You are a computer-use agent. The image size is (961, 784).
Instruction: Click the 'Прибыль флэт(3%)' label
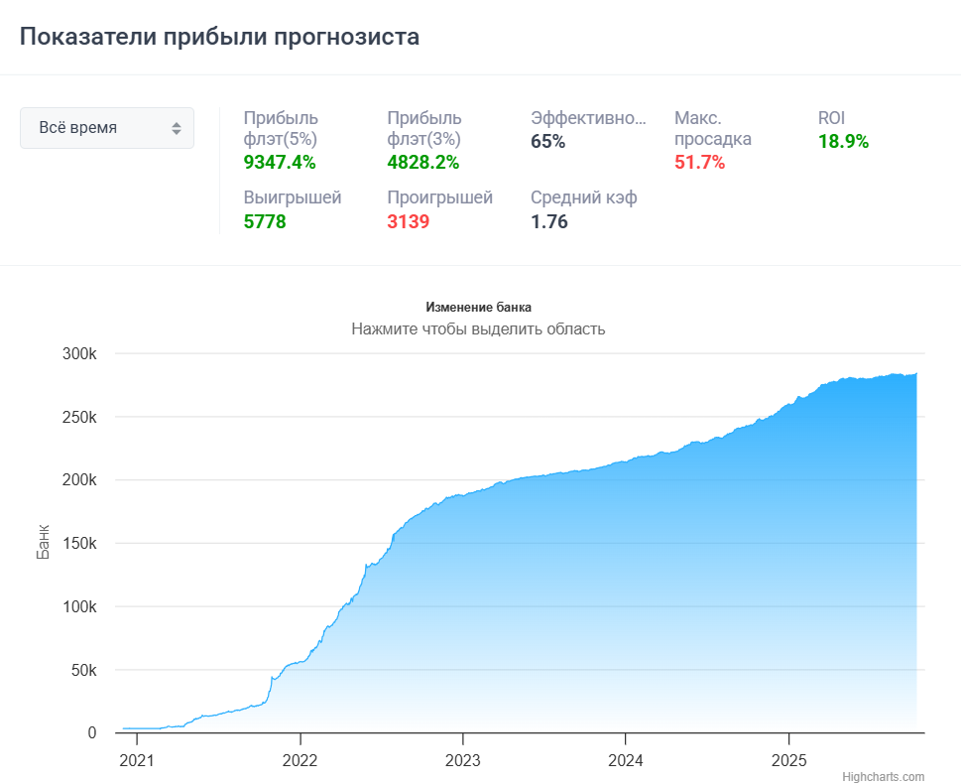[x=424, y=128]
